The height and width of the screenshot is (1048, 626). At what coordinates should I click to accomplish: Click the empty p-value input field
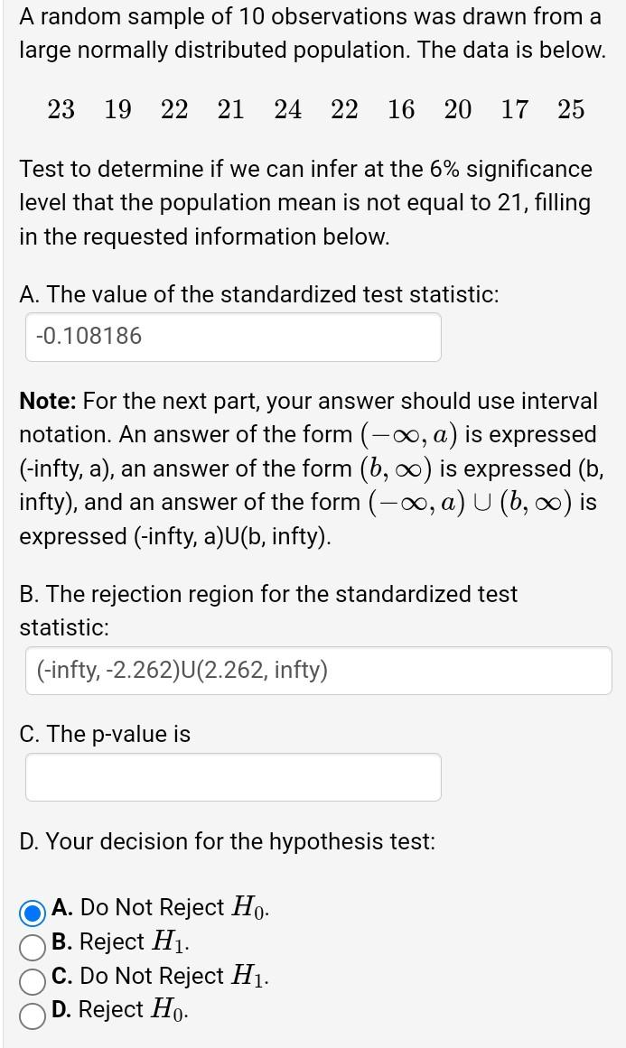[x=233, y=776]
